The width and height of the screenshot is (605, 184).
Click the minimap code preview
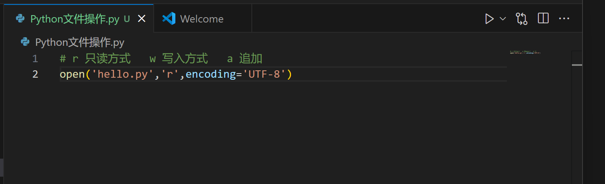coord(525,52)
